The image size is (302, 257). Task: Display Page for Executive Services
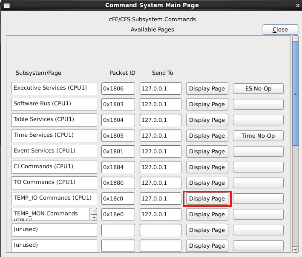click(207, 89)
